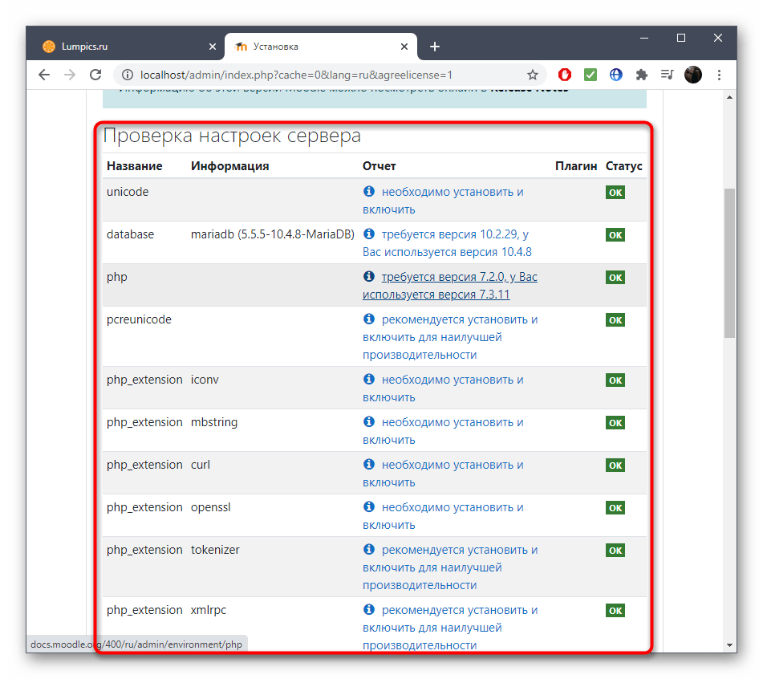
Task: Open the openssl report link
Action: click(x=444, y=516)
